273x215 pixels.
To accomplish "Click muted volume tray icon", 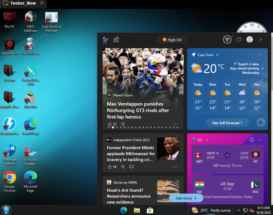I will [251, 210].
